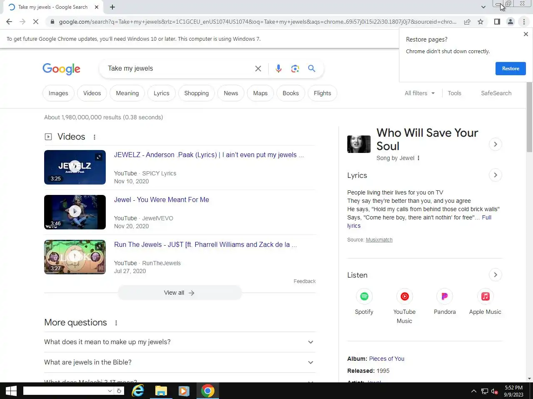Viewport: 533px width, 399px height.
Task: Click the Chrome taskbar icon
Action: [x=207, y=391]
